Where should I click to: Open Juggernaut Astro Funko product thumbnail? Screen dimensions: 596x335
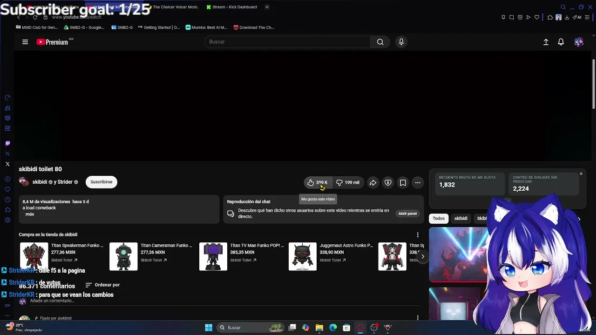[x=303, y=256]
